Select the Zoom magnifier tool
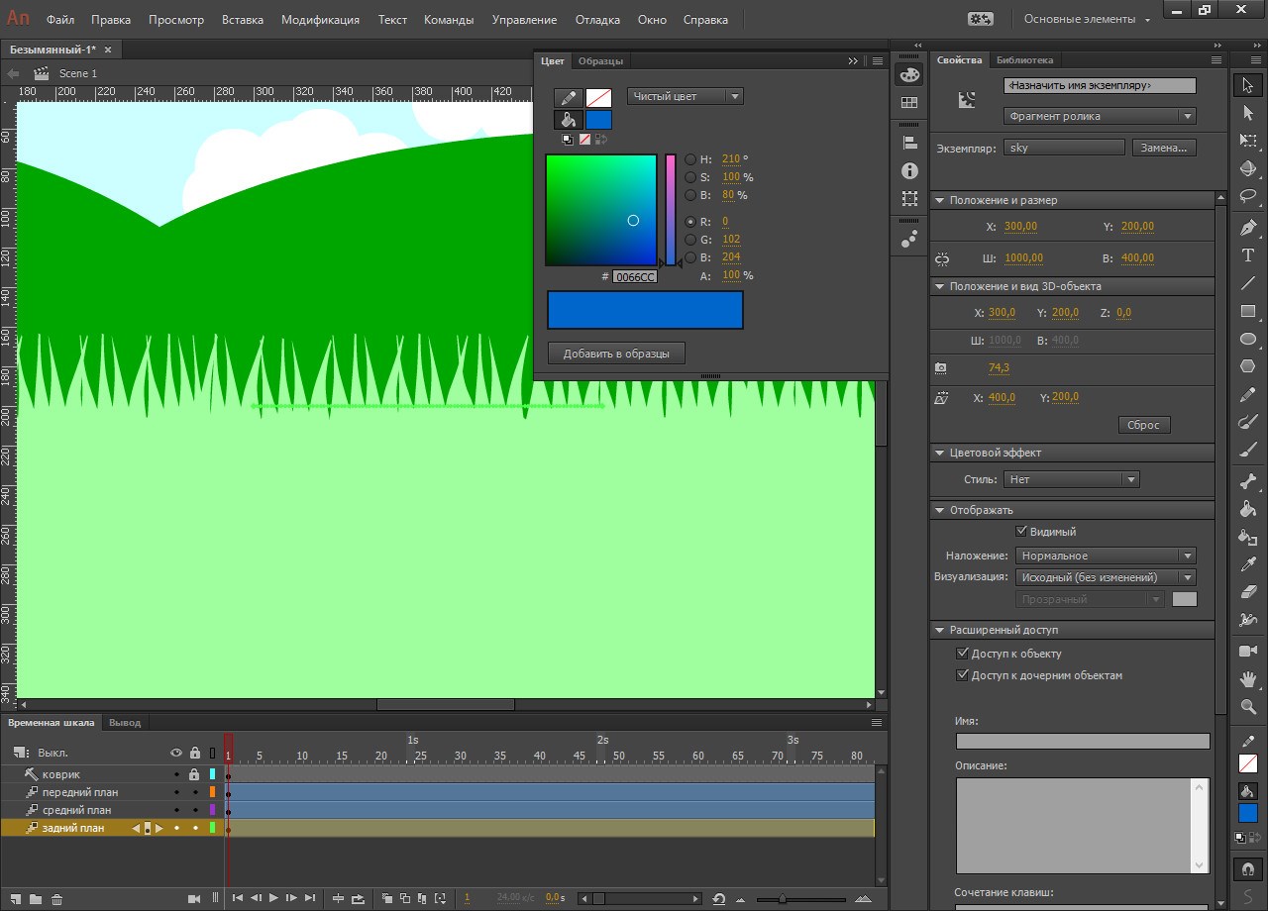 [x=1248, y=707]
